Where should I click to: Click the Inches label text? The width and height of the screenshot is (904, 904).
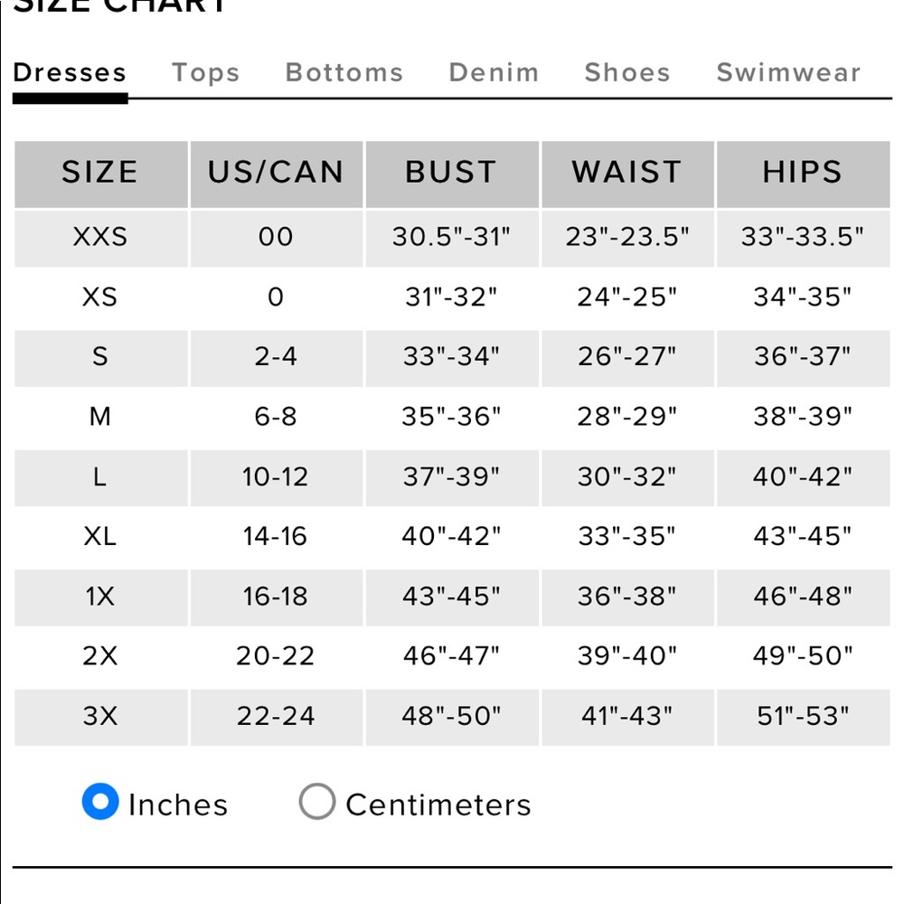click(178, 805)
